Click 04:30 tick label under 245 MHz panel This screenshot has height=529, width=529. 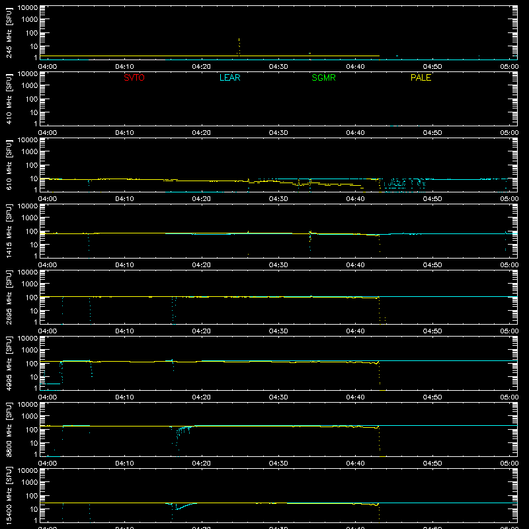click(x=278, y=67)
